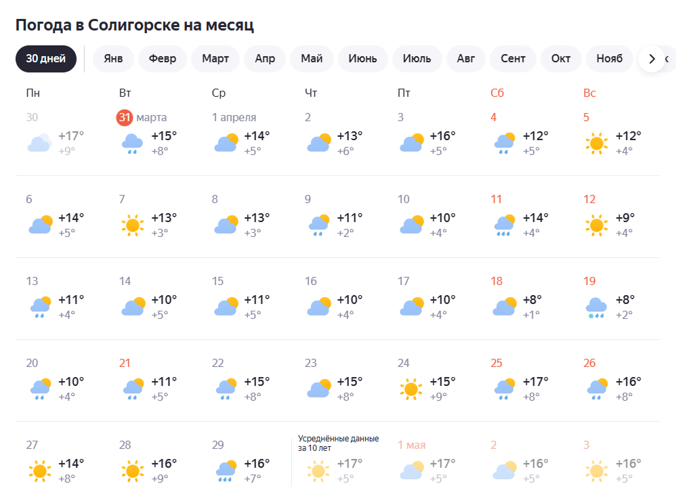This screenshot has height=503, width=676.
Task: Switch to the Июль month tab
Action: (x=417, y=59)
